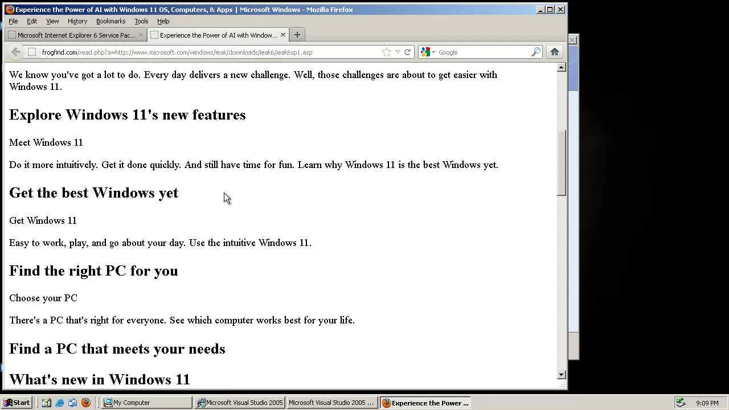Go back using the Firefox back arrow
The width and height of the screenshot is (729, 410).
click(15, 52)
